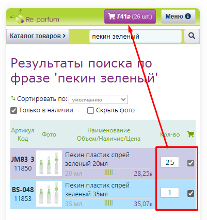Enable Скрыть фото checkbox
The image size is (207, 220).
click(90, 111)
